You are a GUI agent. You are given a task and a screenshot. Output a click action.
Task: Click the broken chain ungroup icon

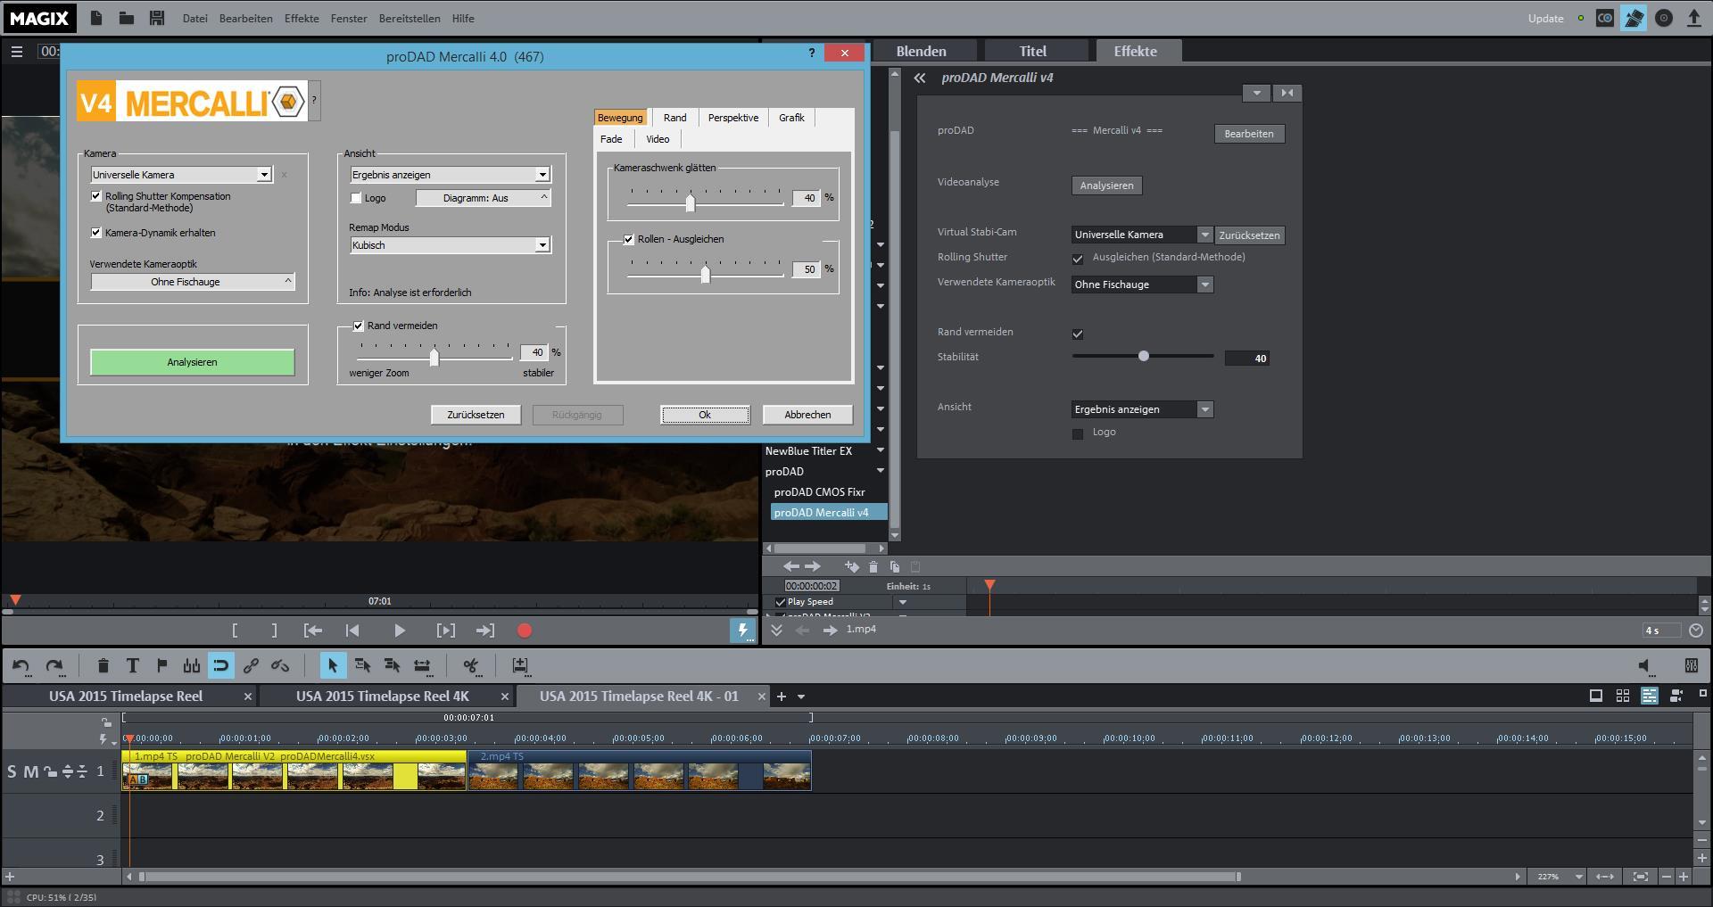[x=280, y=665]
